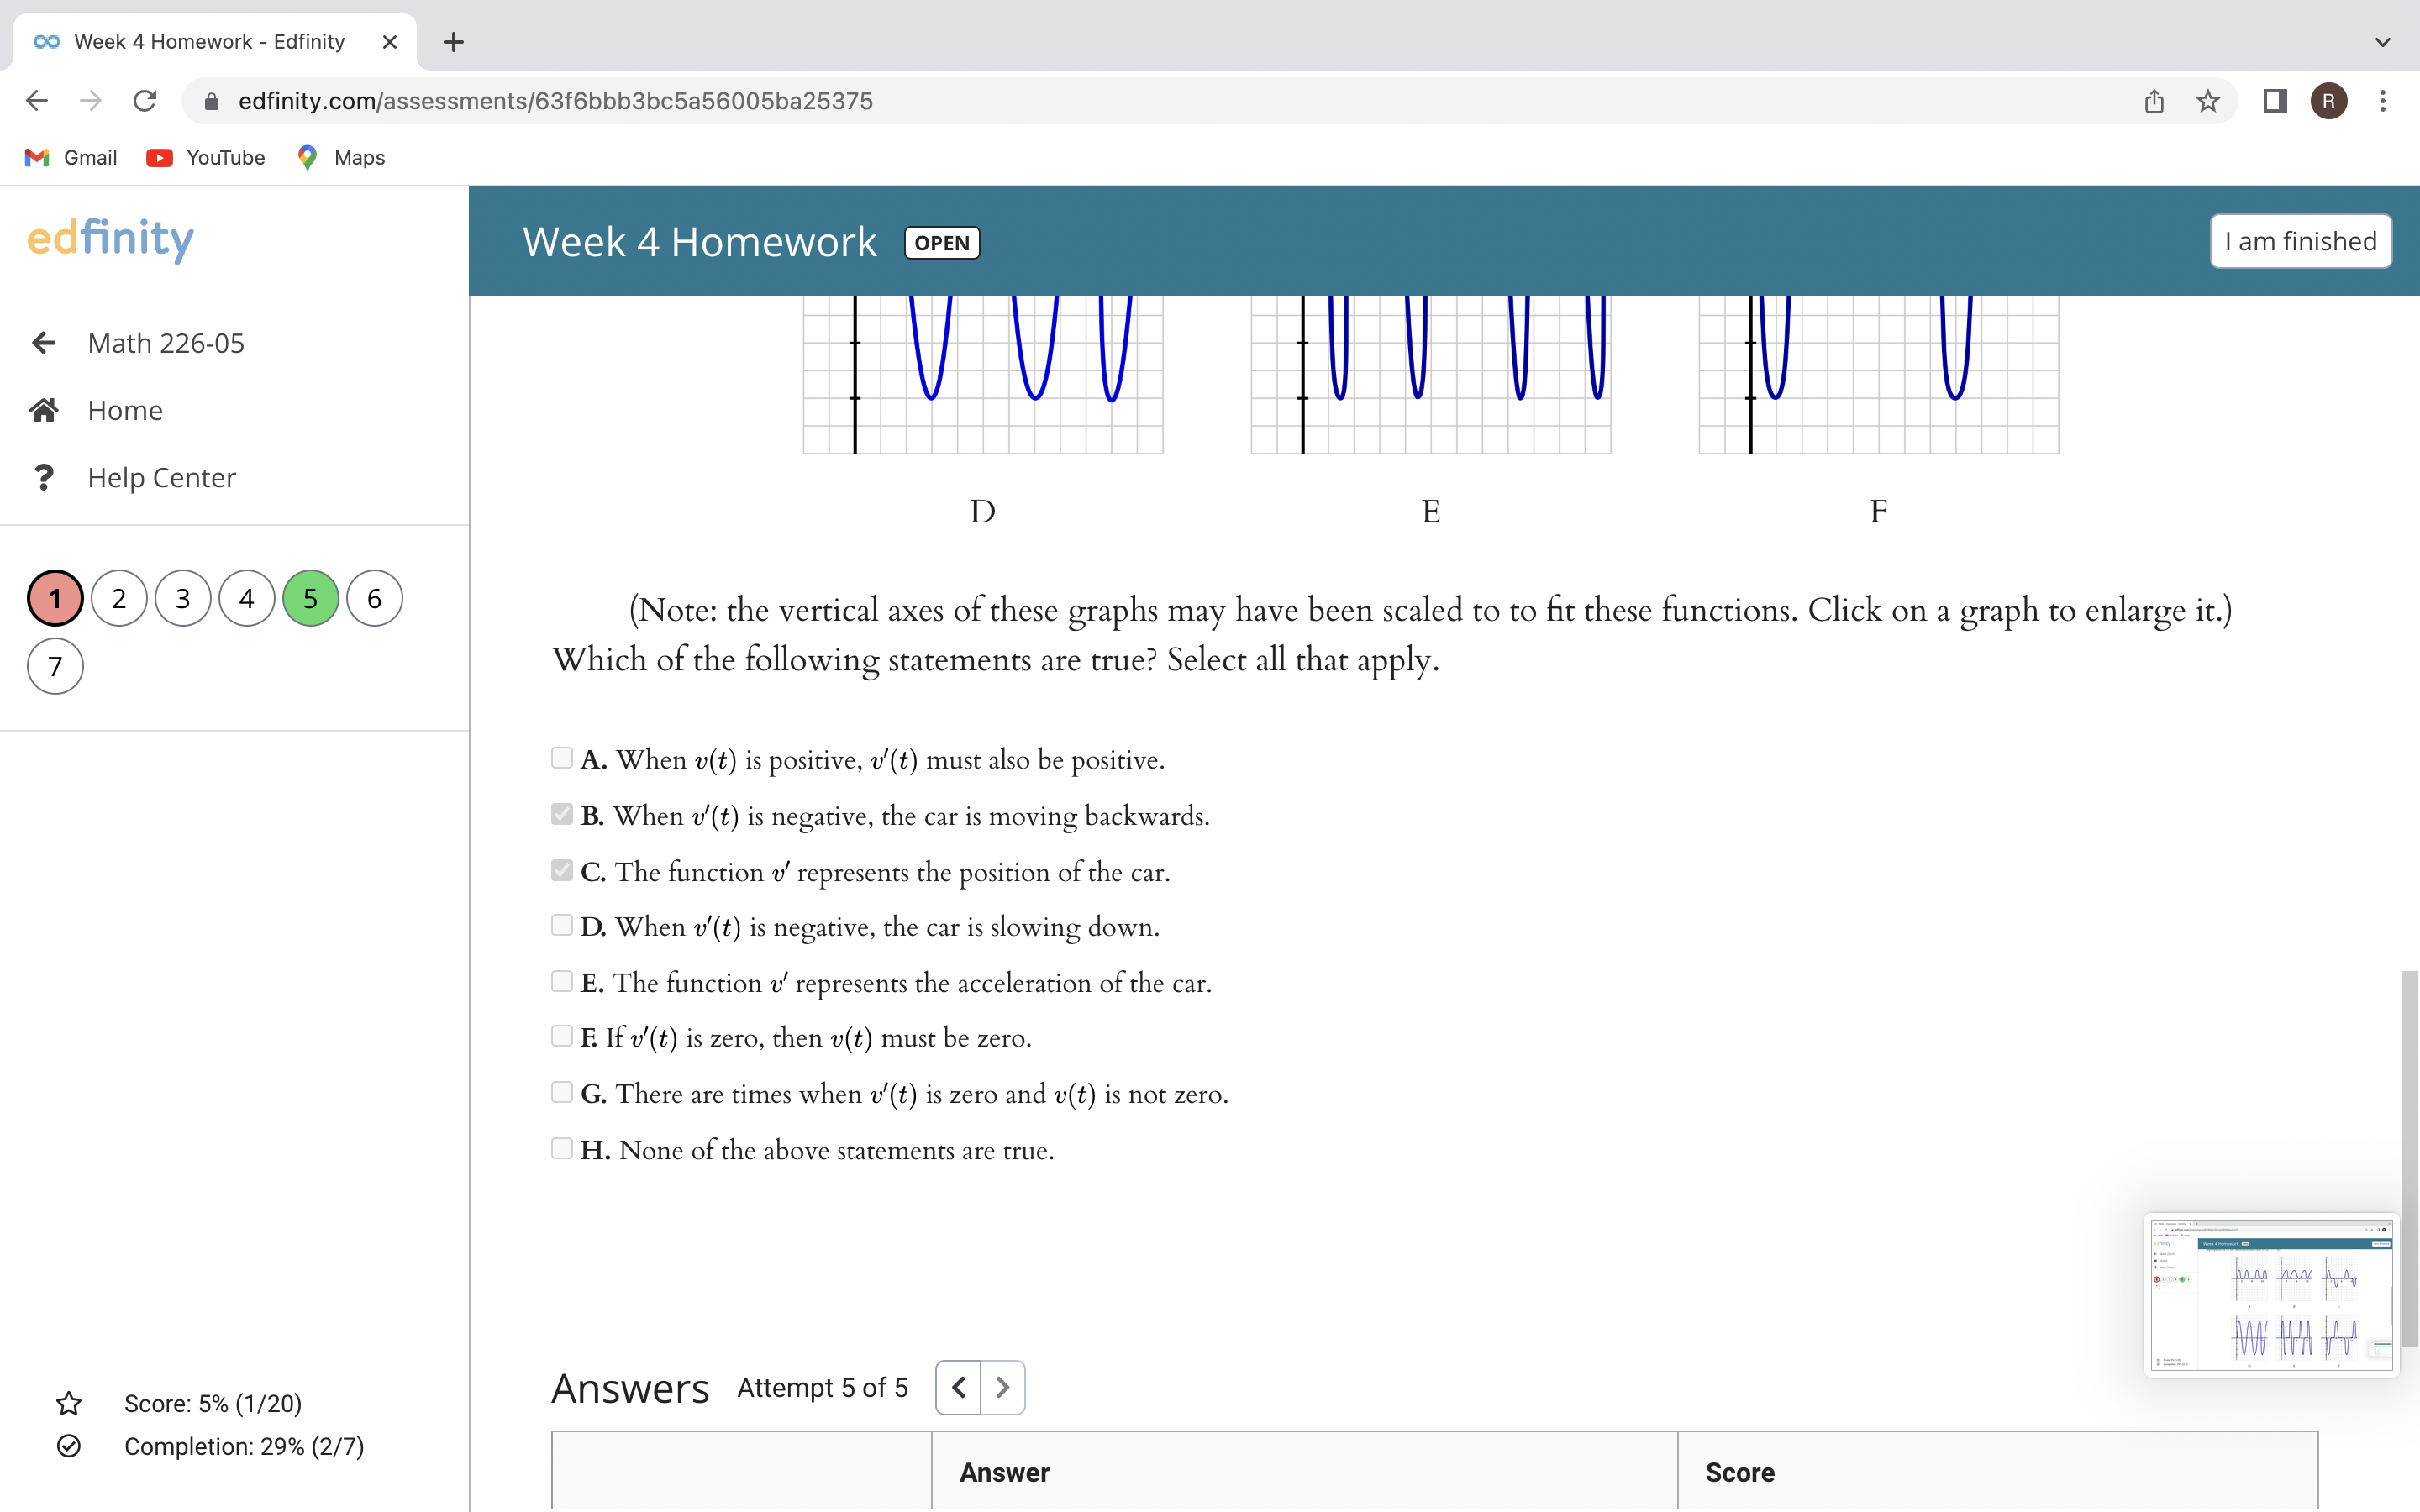Open the Home page from the sidebar
Viewport: 2420px width, 1512px height.
pos(125,410)
